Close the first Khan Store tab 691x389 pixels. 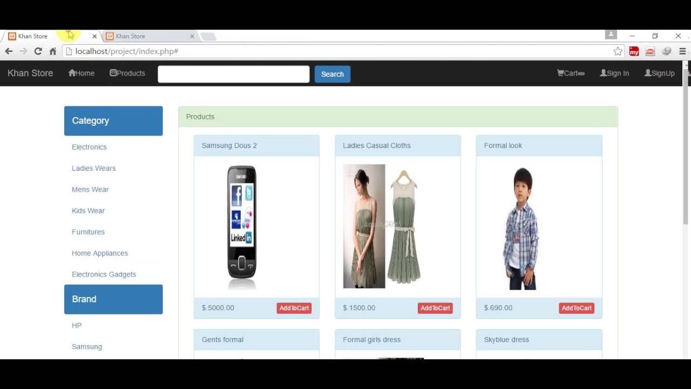(x=94, y=36)
